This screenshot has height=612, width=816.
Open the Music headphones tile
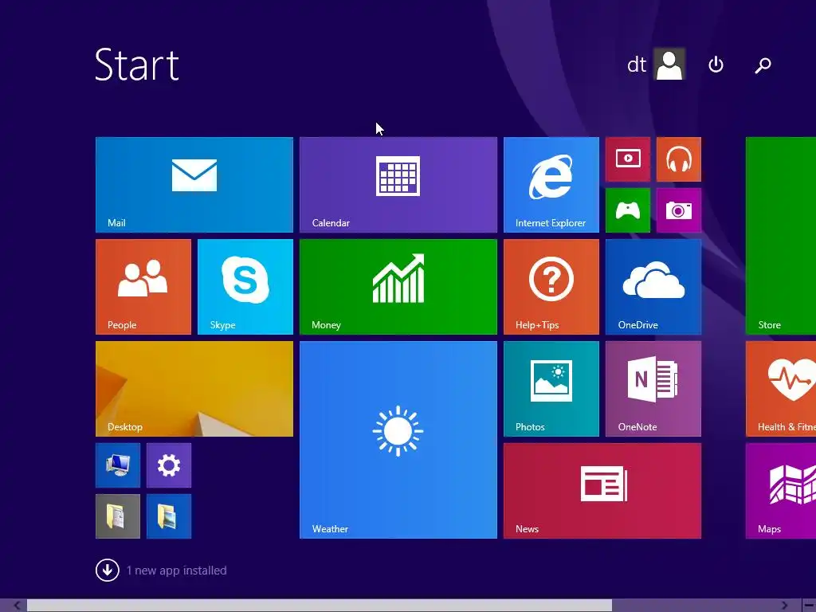point(679,159)
